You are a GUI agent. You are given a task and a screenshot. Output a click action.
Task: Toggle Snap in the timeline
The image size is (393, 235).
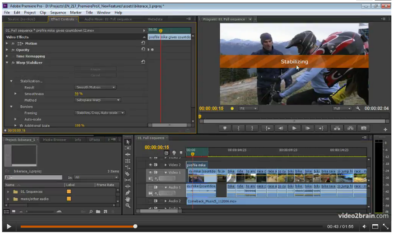pyautogui.click(x=166, y=152)
